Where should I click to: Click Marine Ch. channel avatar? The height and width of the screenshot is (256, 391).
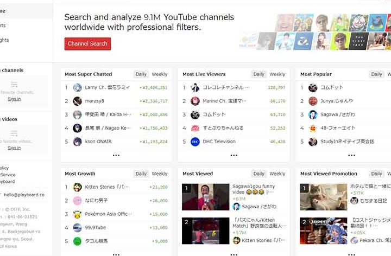tap(195, 101)
